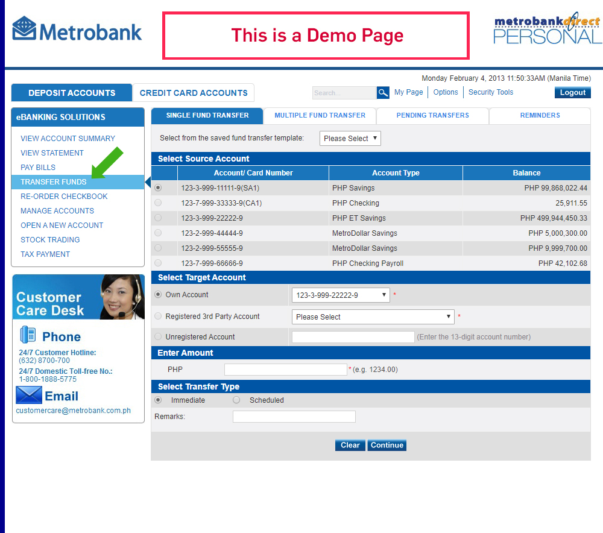This screenshot has width=603, height=533.
Task: Open Re-Order Checkbook menu item
Action: point(64,197)
